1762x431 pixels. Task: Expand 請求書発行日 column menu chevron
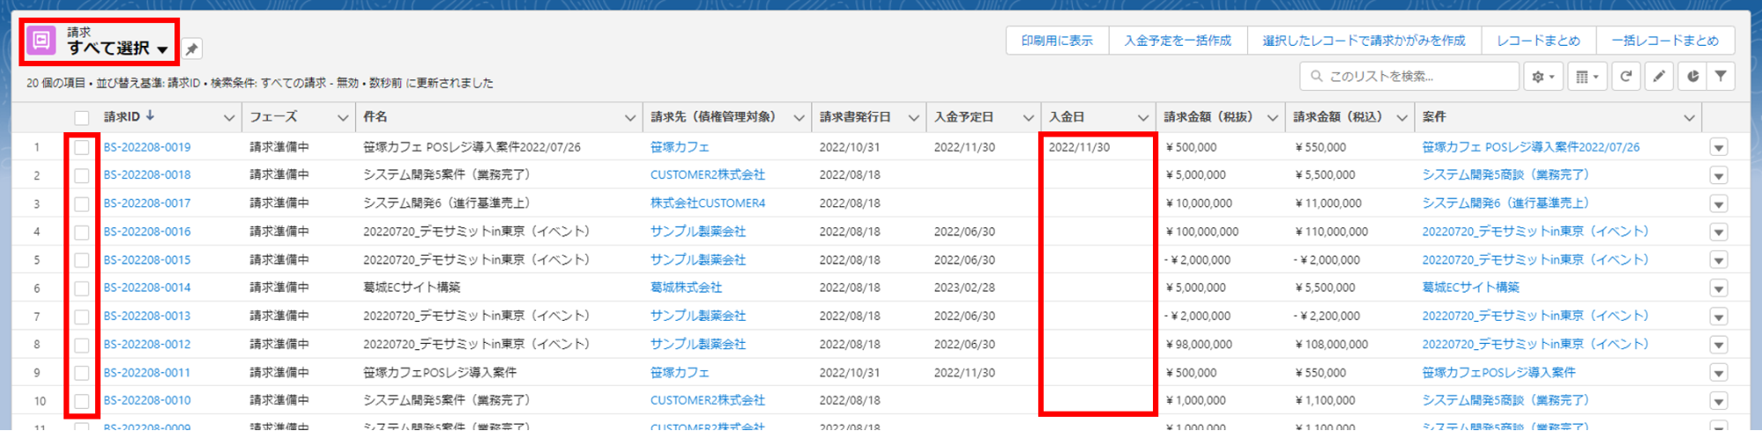[914, 117]
